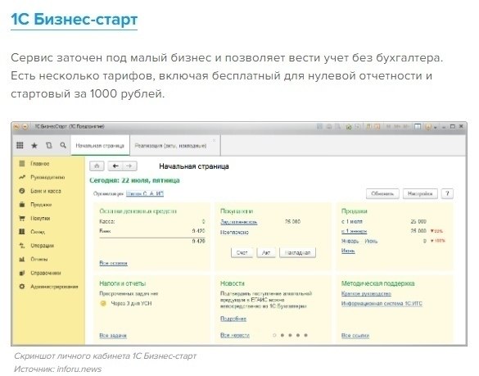Click the 'Сегодня: 22 июля, пятница' text
This screenshot has height=376, width=479.
click(134, 180)
